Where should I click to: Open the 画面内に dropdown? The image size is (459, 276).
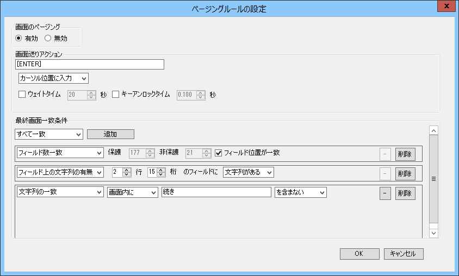tap(133, 192)
